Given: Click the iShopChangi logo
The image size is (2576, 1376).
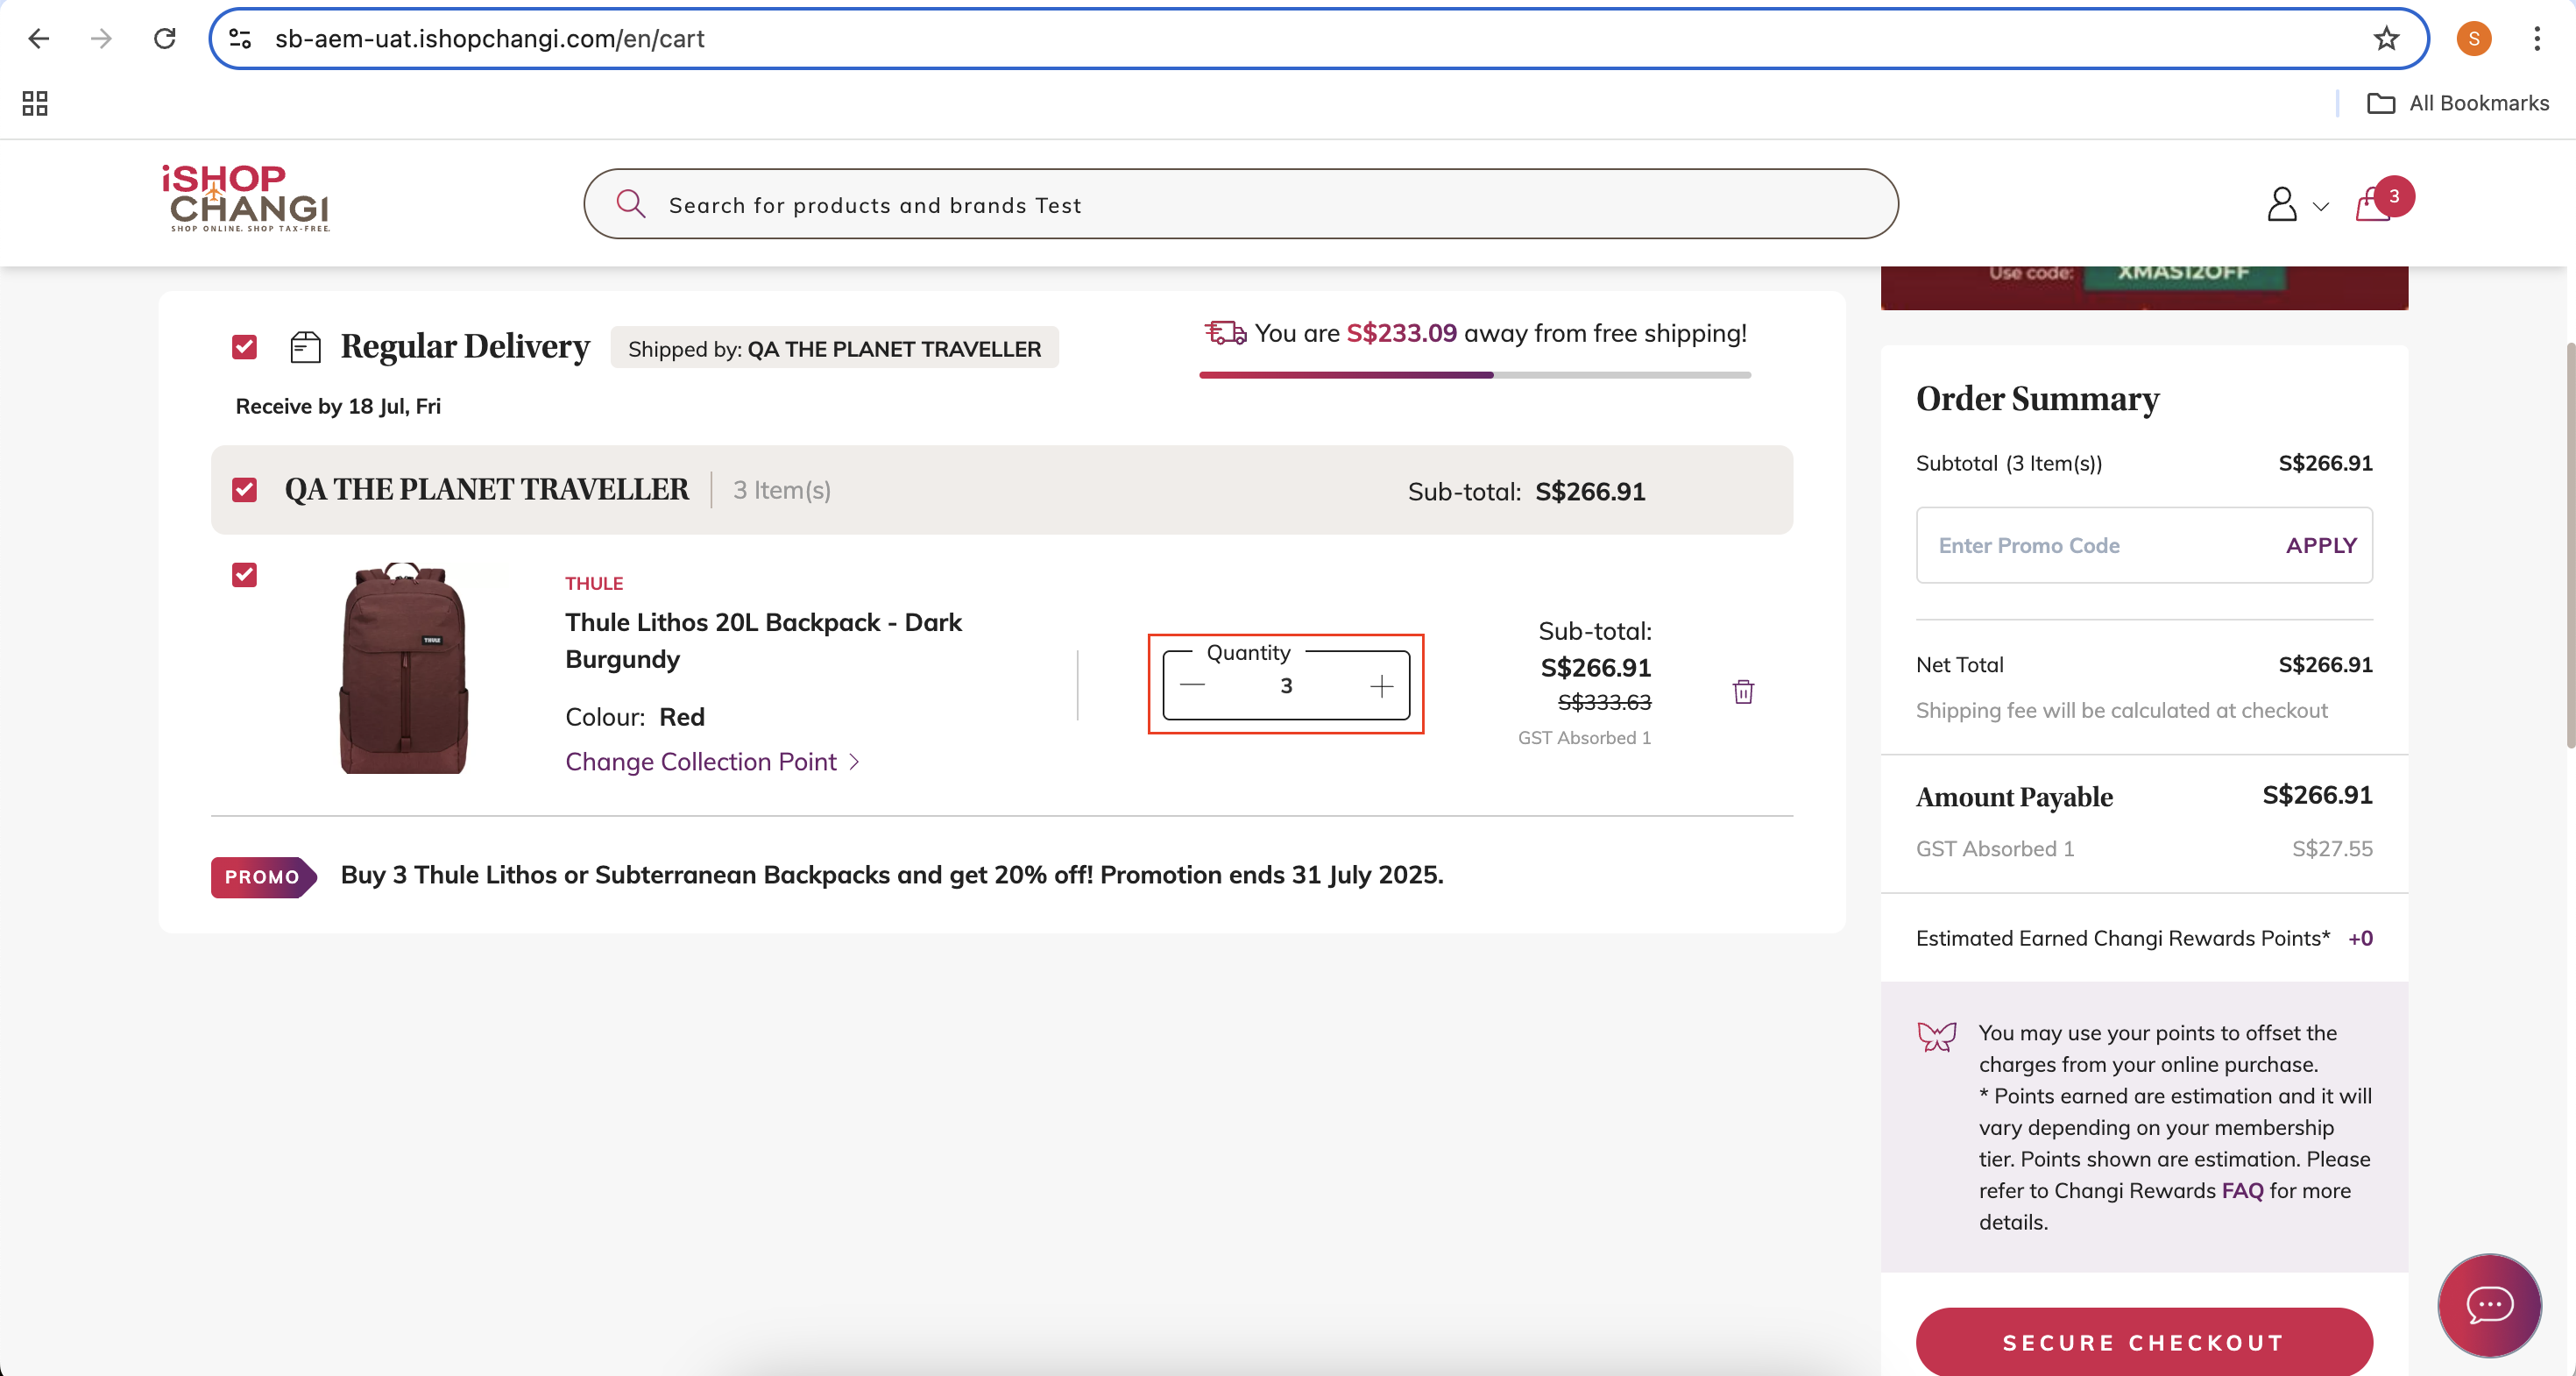Looking at the screenshot, I should coord(246,198).
